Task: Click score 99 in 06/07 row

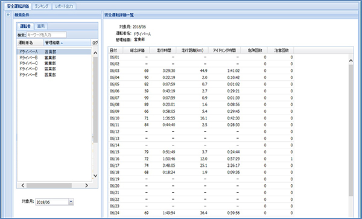Action: point(147,98)
